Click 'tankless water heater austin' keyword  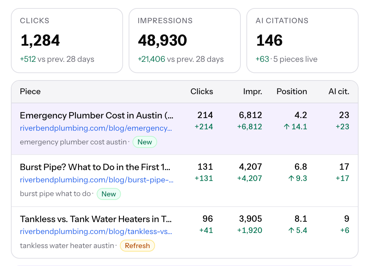pos(67,246)
